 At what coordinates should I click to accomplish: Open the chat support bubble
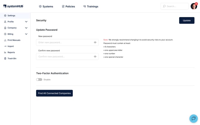(x=193, y=118)
